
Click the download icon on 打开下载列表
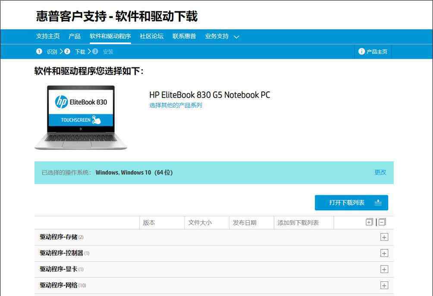[378, 203]
